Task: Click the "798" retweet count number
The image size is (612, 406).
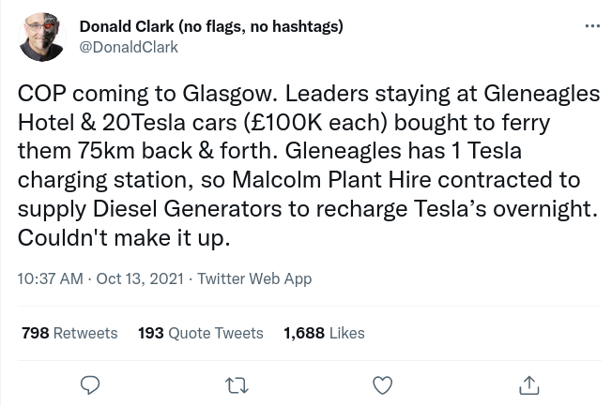Action: 35,333
